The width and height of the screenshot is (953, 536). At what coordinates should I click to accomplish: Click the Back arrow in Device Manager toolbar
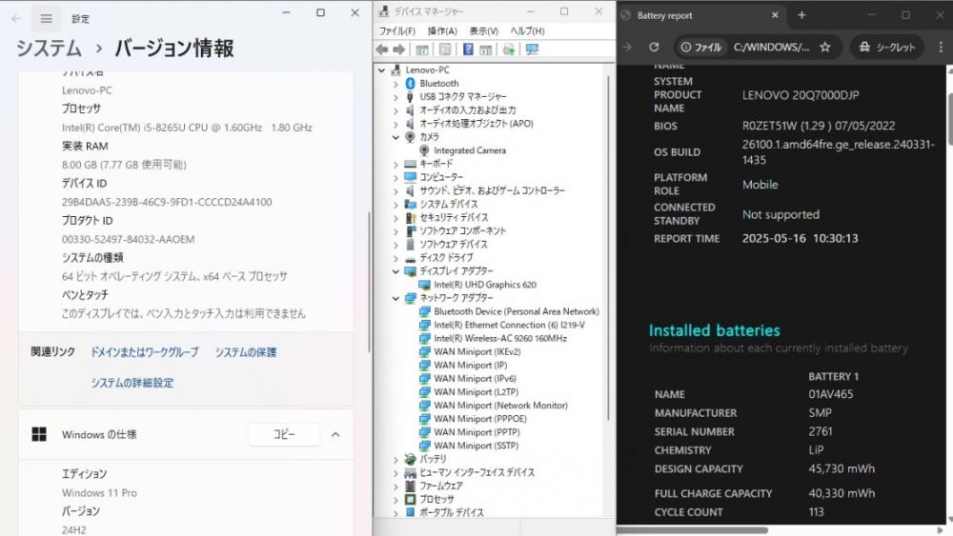382,50
